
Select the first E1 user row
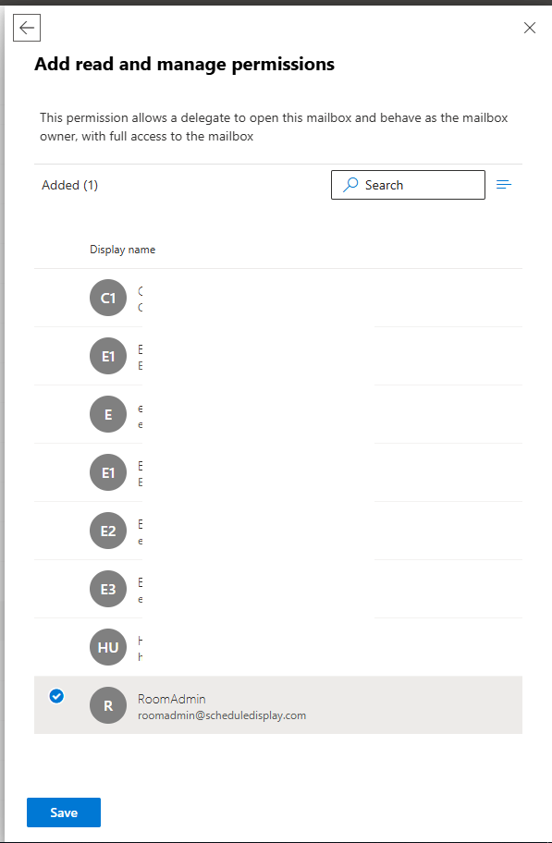(278, 356)
